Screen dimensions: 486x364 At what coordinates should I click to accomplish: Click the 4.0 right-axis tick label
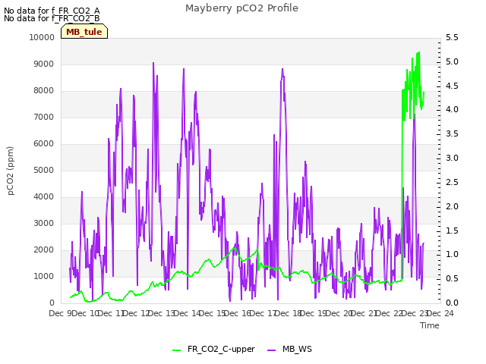452,109
